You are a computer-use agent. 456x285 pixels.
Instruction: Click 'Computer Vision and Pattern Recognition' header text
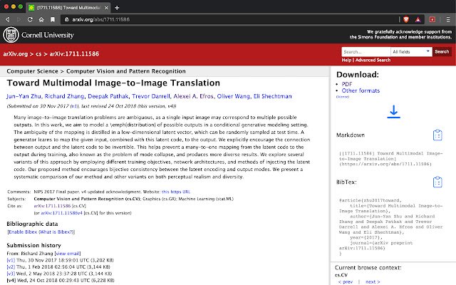[x=126, y=71]
